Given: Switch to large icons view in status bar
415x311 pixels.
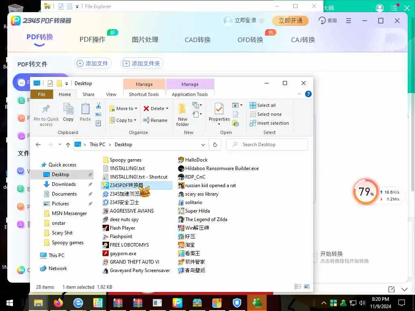Looking at the screenshot, I should 307,286.
